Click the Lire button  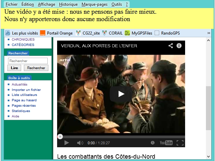pos(14,68)
